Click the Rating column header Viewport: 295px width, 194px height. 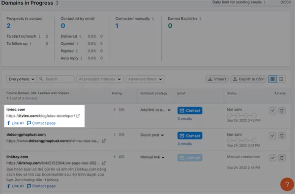(117, 93)
